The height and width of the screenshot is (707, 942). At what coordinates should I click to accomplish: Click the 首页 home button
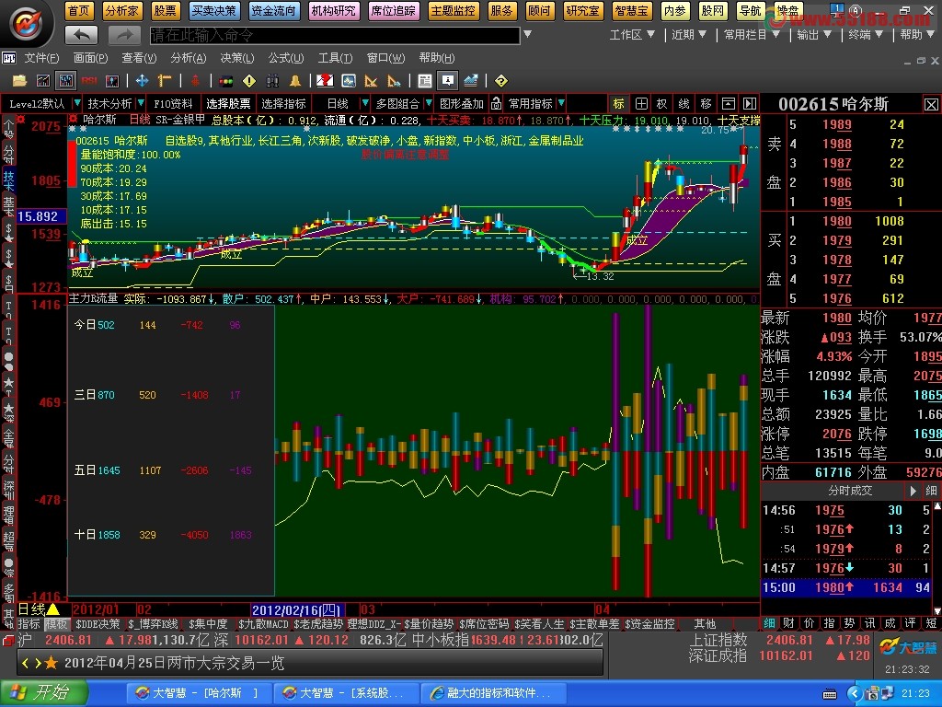point(78,11)
